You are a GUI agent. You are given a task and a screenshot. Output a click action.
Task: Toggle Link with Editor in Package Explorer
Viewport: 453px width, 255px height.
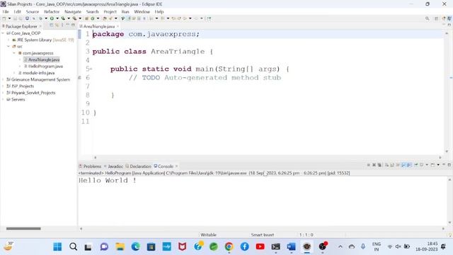tap(57, 25)
